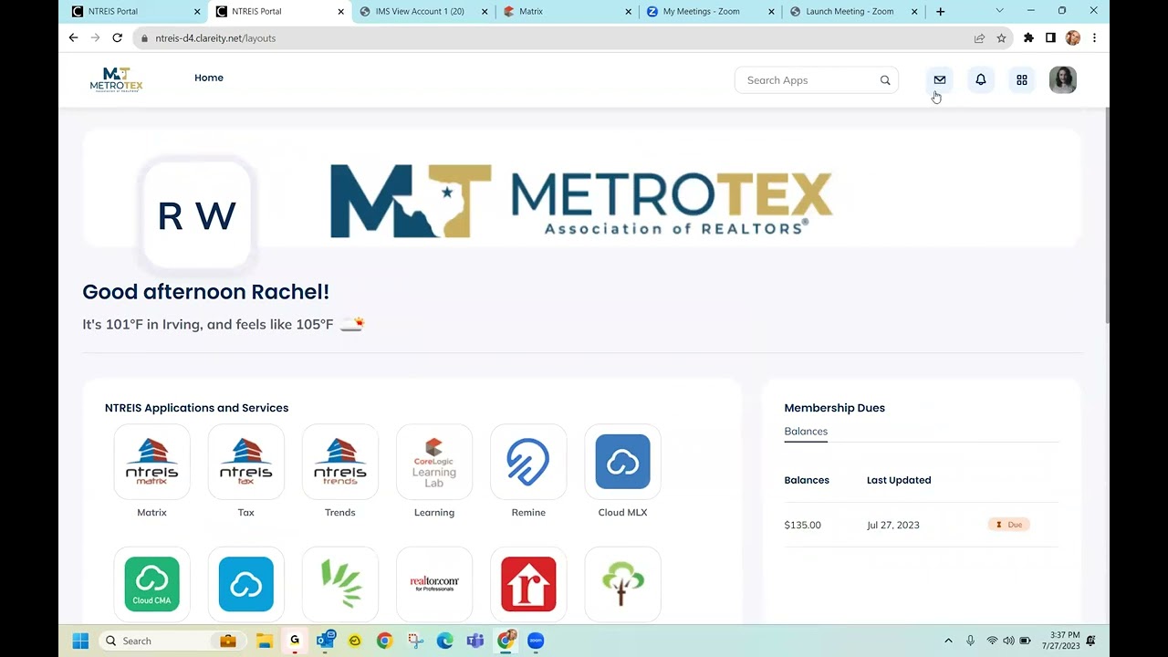
Task: Open the green Cloud CMA app
Action: tap(151, 584)
